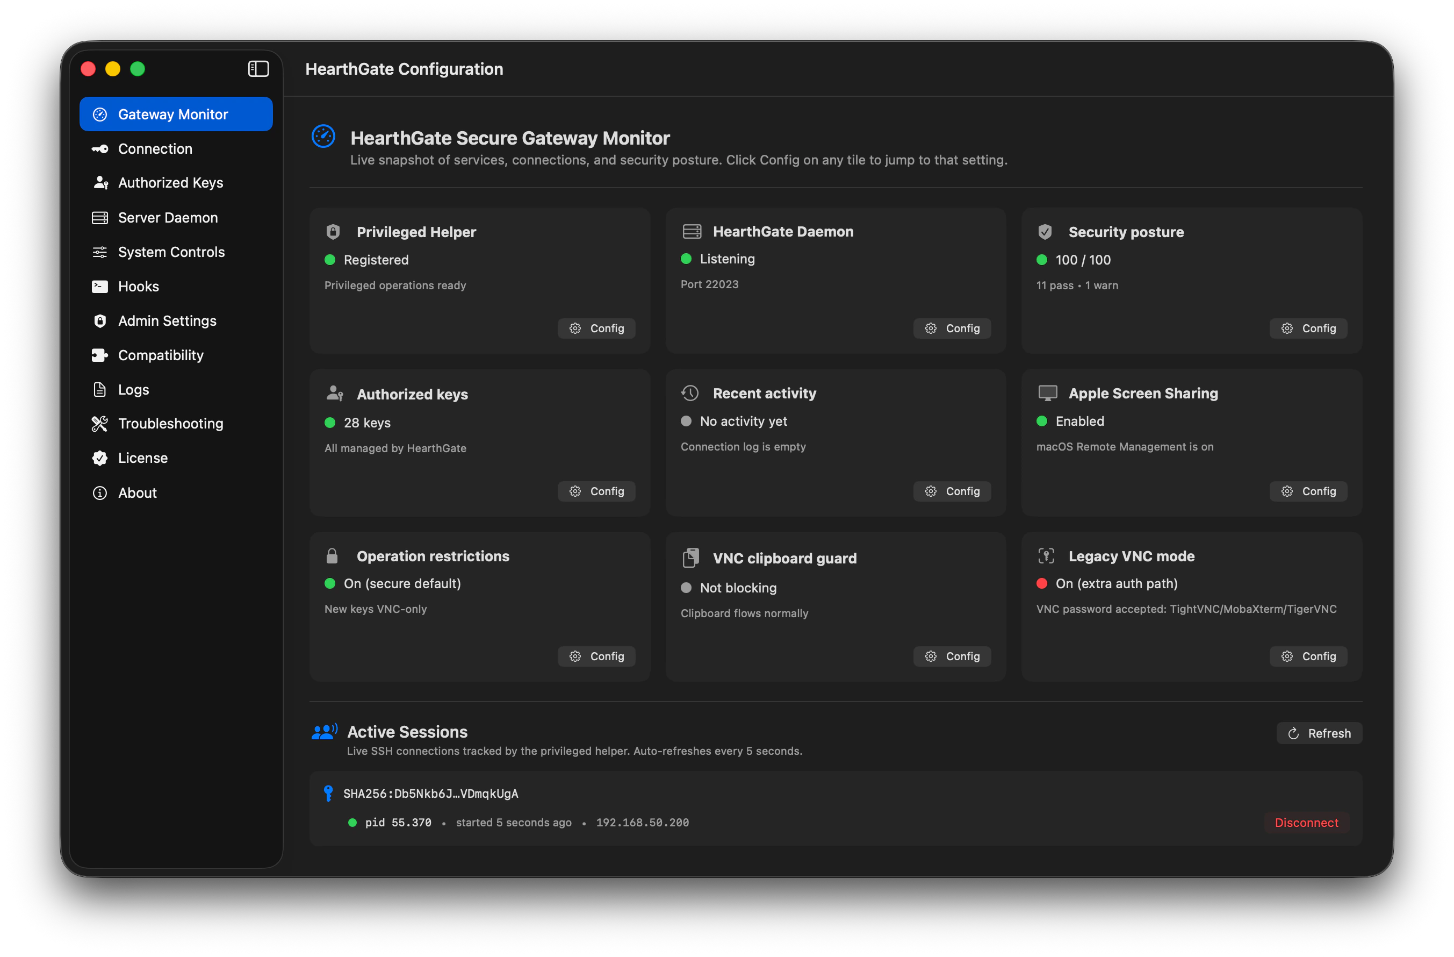Click the Connection key icon in sidebar
Screen dimensions: 1454x957
(x=99, y=148)
